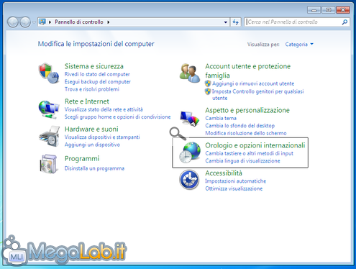Open Modifica risoluzione dello schermo

tap(246, 133)
